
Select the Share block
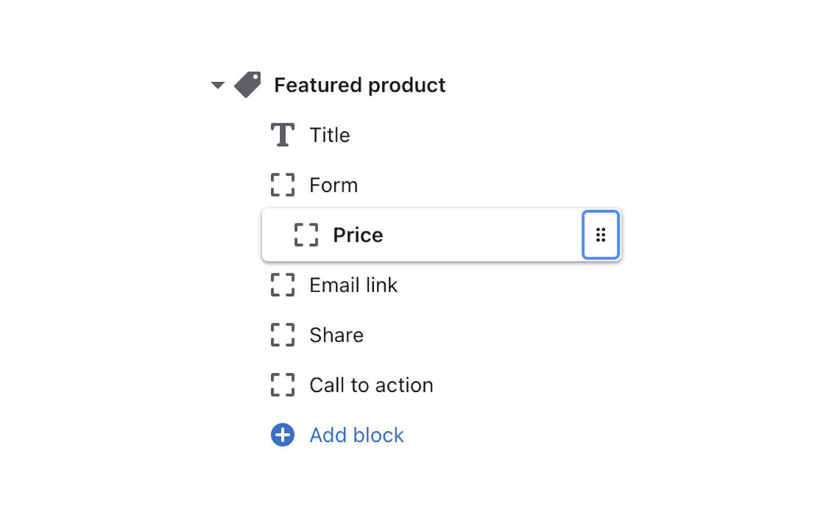337,335
